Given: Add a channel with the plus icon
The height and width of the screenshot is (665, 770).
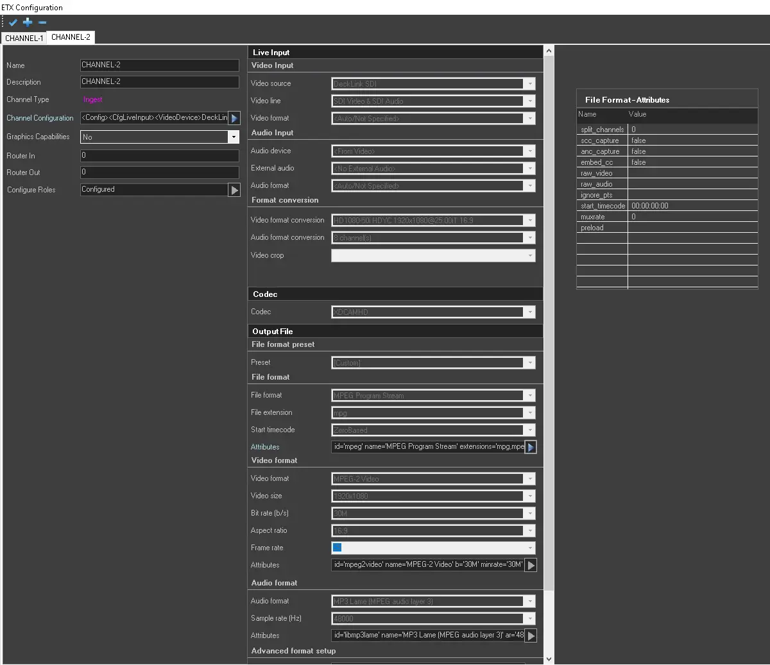Looking at the screenshot, I should pyautogui.click(x=28, y=22).
